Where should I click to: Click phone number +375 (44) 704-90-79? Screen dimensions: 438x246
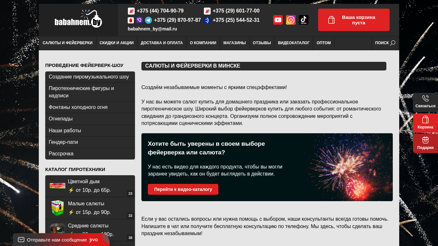pos(160,11)
